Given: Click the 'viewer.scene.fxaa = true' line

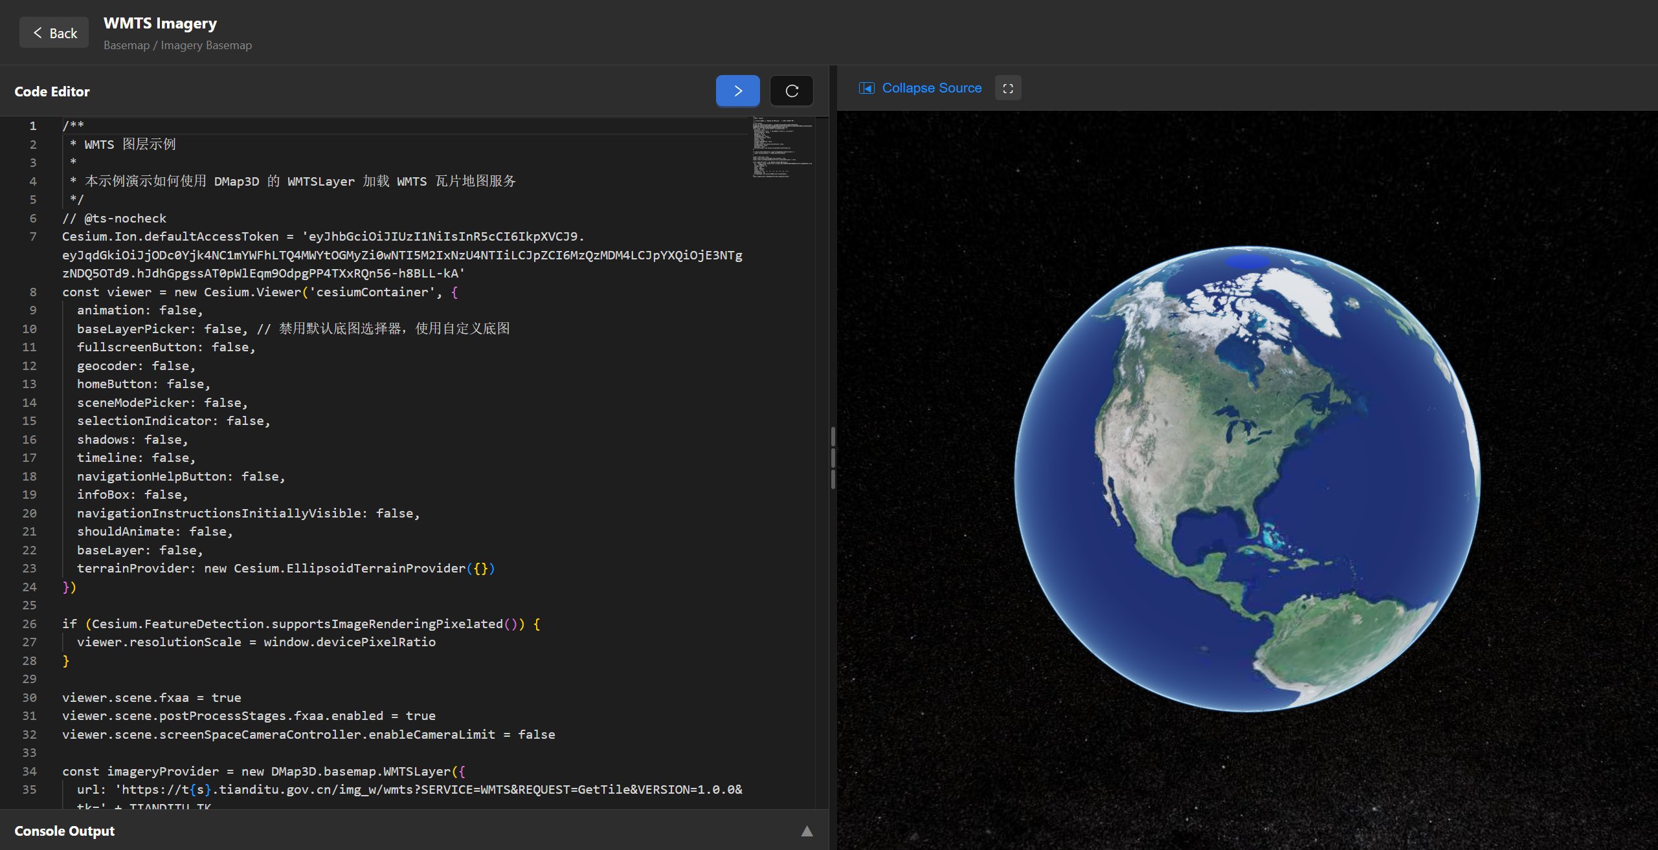Looking at the screenshot, I should [151, 697].
